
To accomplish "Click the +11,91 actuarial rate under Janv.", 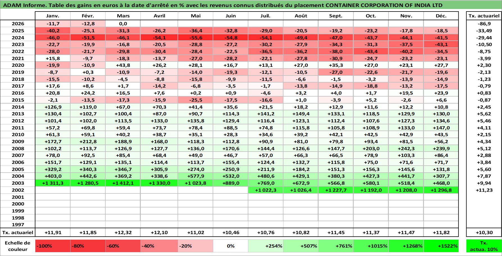I will (x=53, y=232).
